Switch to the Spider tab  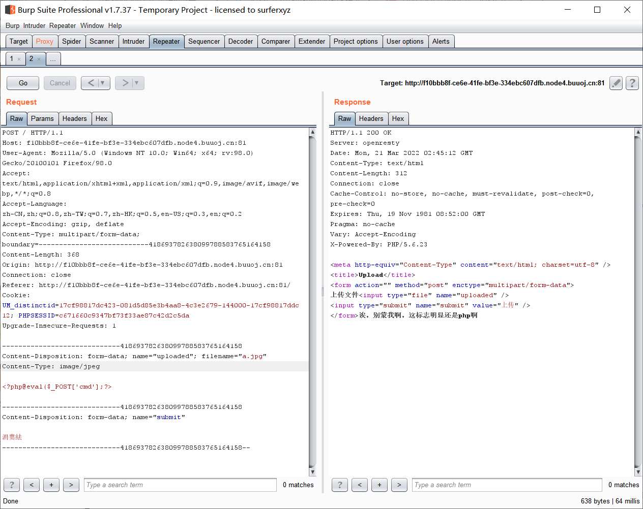point(72,42)
